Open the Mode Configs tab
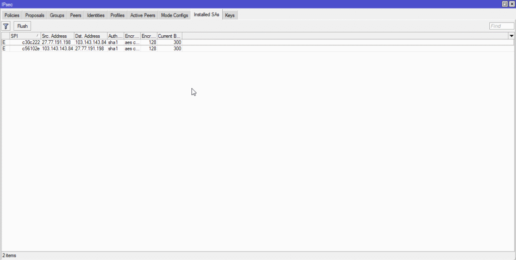 coord(174,15)
